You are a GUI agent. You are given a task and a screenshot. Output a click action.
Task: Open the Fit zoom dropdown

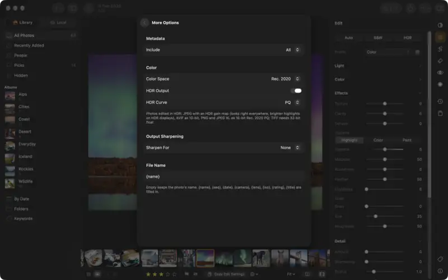(x=291, y=274)
